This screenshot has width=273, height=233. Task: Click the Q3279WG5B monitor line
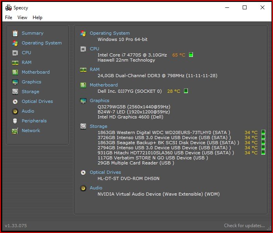tap(134, 107)
